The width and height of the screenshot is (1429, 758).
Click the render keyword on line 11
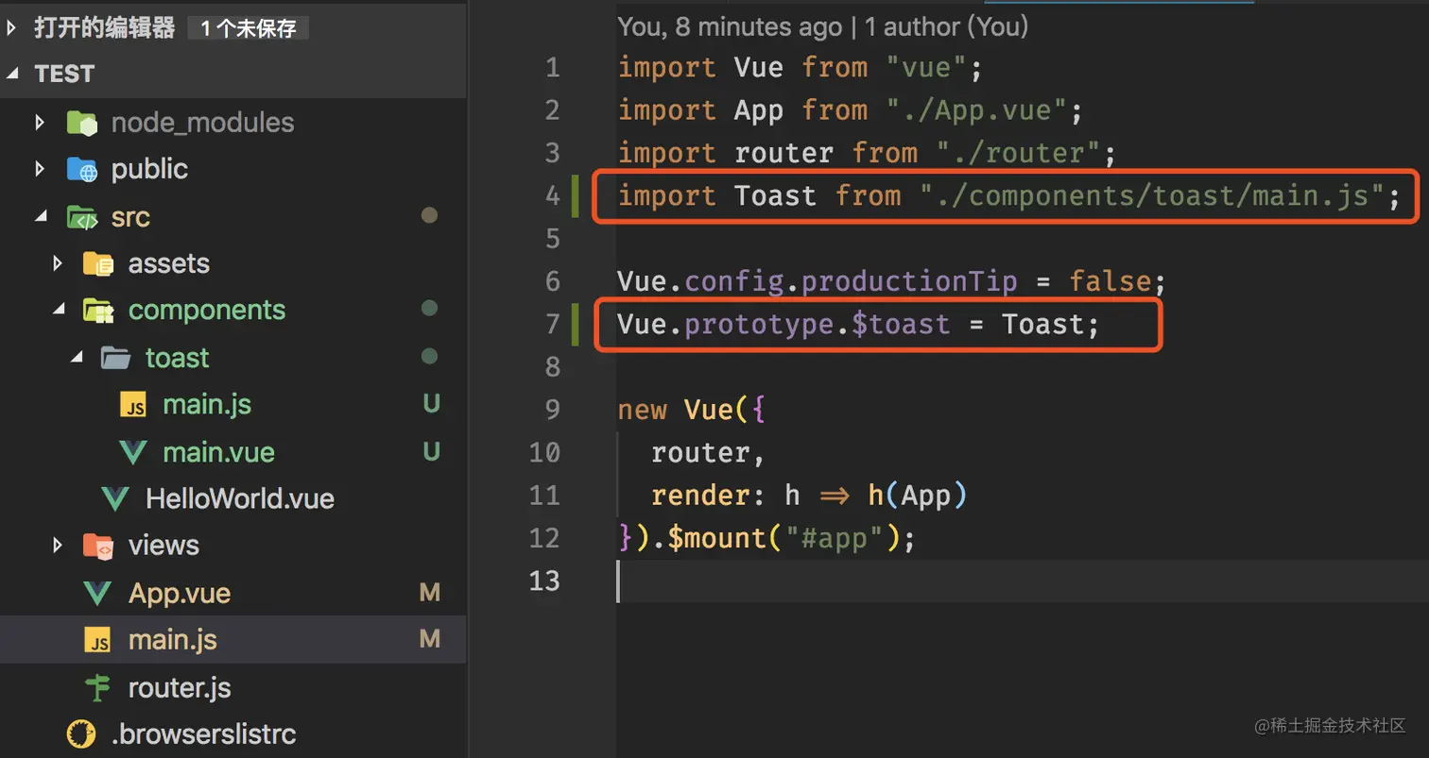click(x=700, y=496)
